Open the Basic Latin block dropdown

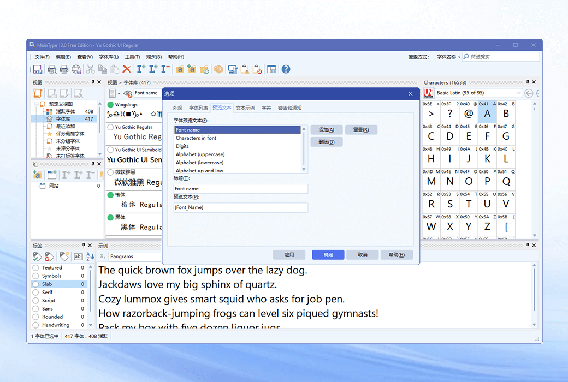[519, 93]
